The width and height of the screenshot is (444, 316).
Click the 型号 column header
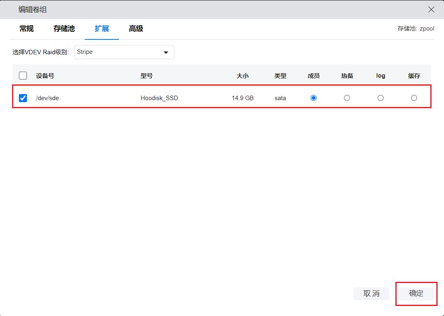pyautogui.click(x=147, y=76)
